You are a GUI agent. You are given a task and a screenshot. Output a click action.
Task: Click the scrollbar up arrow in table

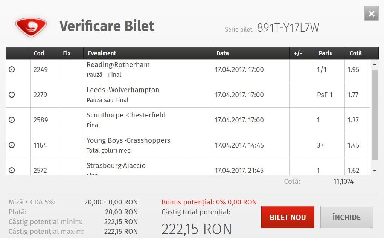pos(375,64)
